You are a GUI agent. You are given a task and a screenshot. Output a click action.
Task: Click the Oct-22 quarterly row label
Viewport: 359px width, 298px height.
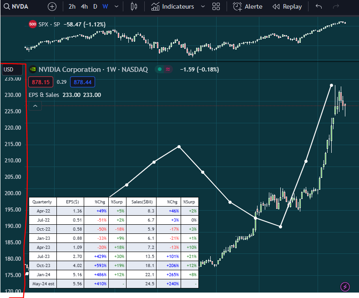point(43,229)
